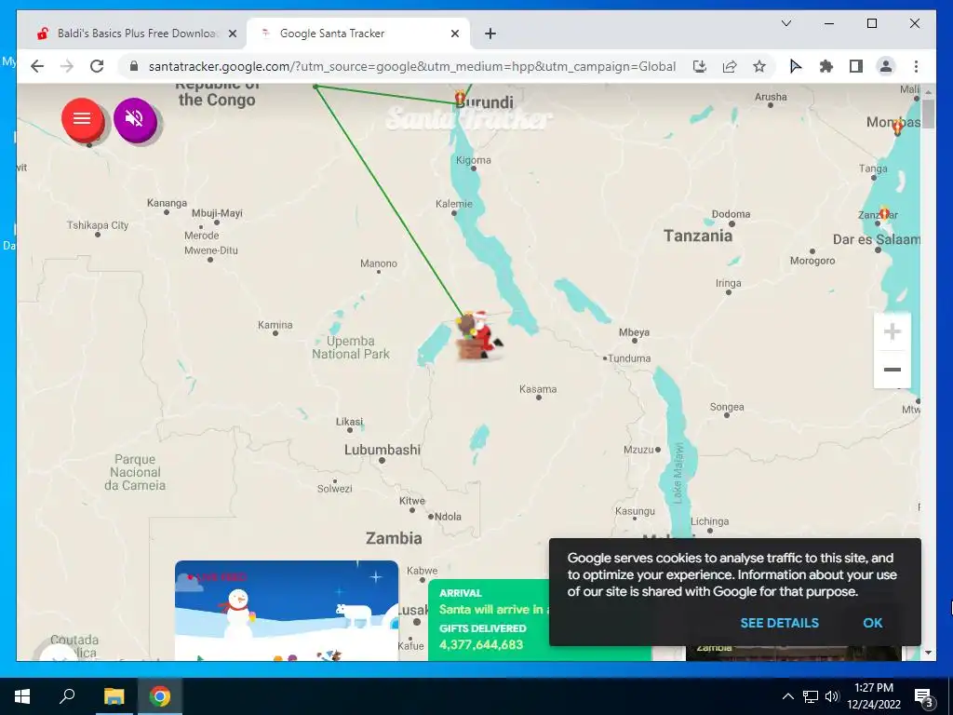Click the gift marker near Burundi
The image size is (953, 715).
(460, 97)
